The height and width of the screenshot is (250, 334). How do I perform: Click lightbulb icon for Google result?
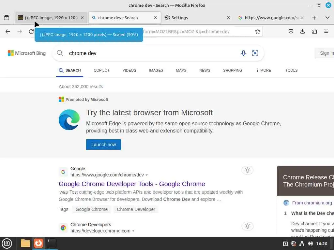point(248,170)
